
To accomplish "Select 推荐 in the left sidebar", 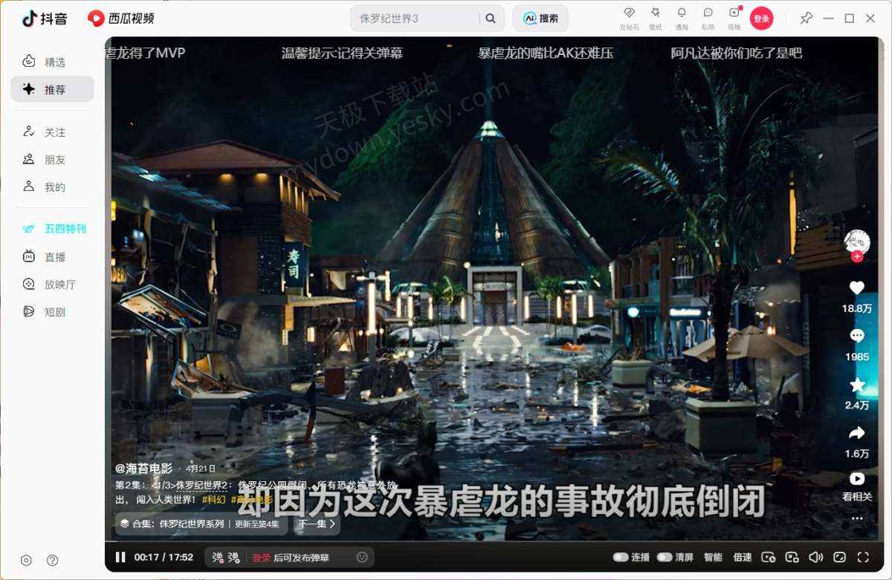I will pos(52,89).
